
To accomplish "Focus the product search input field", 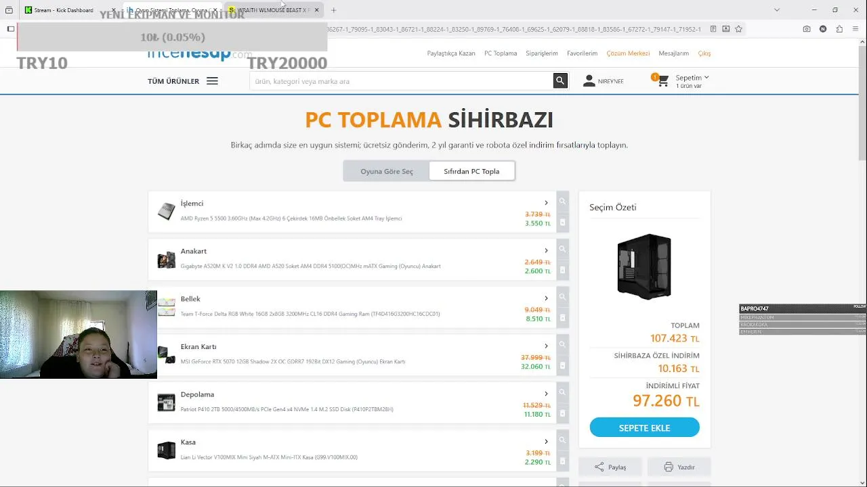I will [401, 81].
